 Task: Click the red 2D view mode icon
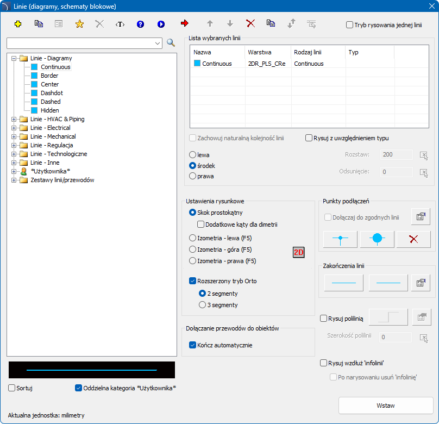[298, 253]
